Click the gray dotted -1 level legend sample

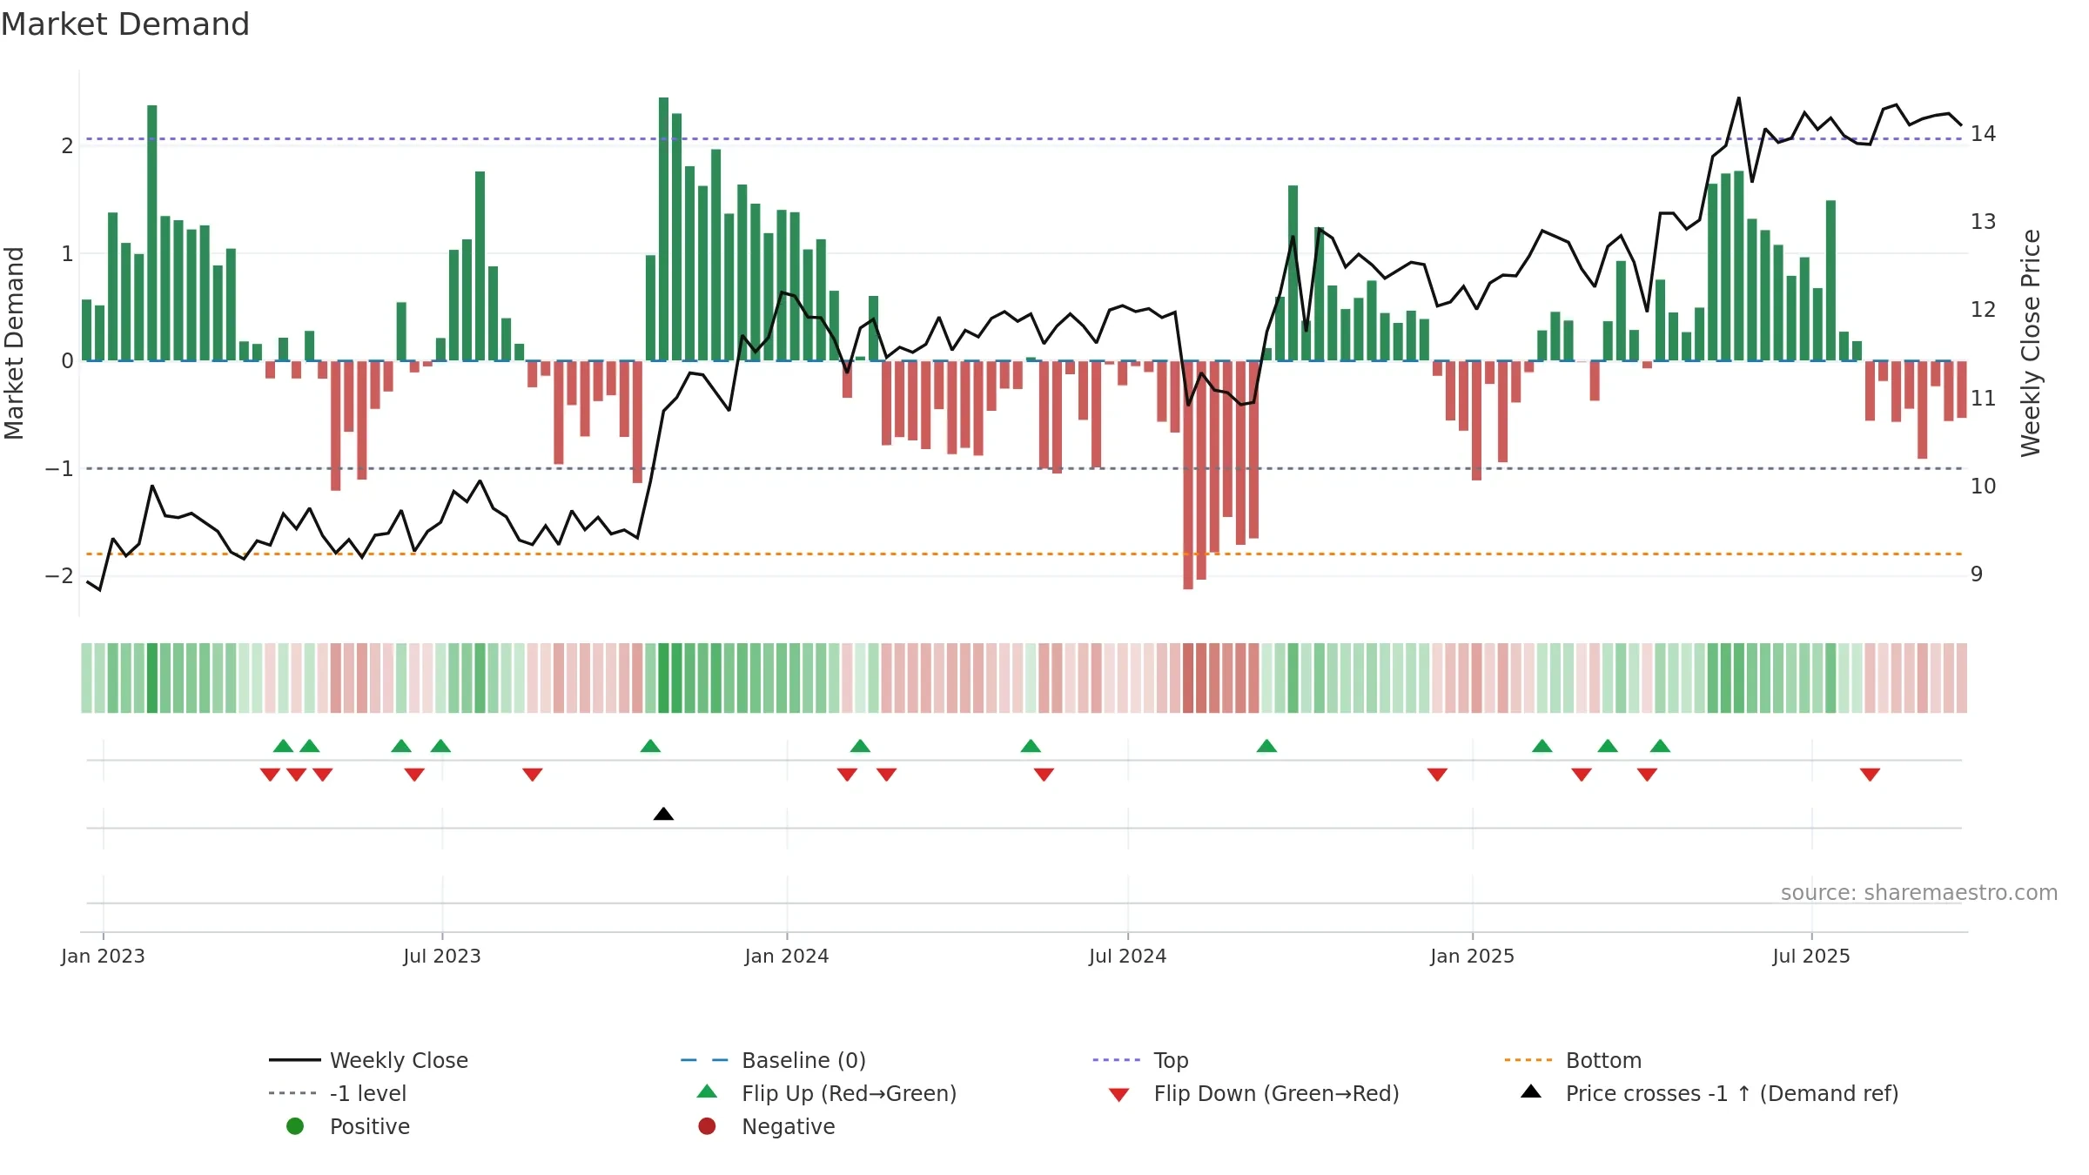[x=293, y=1093]
